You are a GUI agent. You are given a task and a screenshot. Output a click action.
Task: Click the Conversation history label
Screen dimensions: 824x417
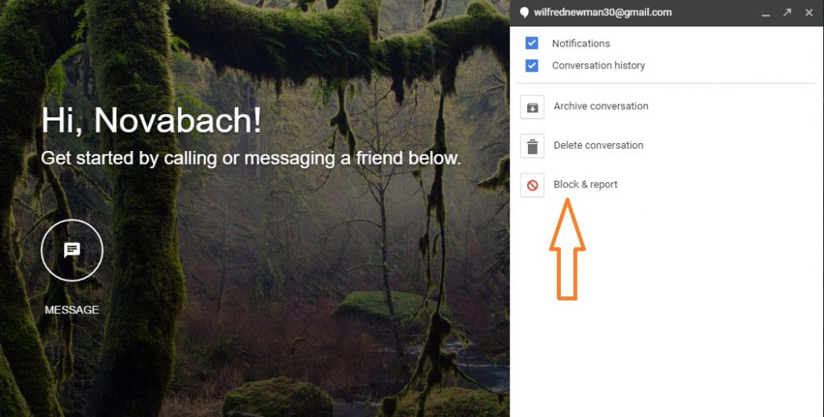tap(598, 66)
